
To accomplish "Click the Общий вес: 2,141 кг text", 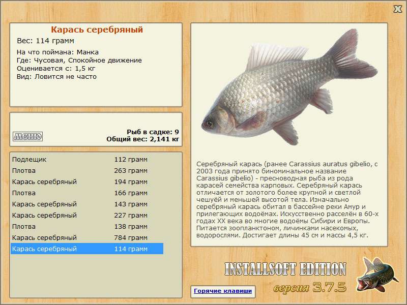I will 143,139.
